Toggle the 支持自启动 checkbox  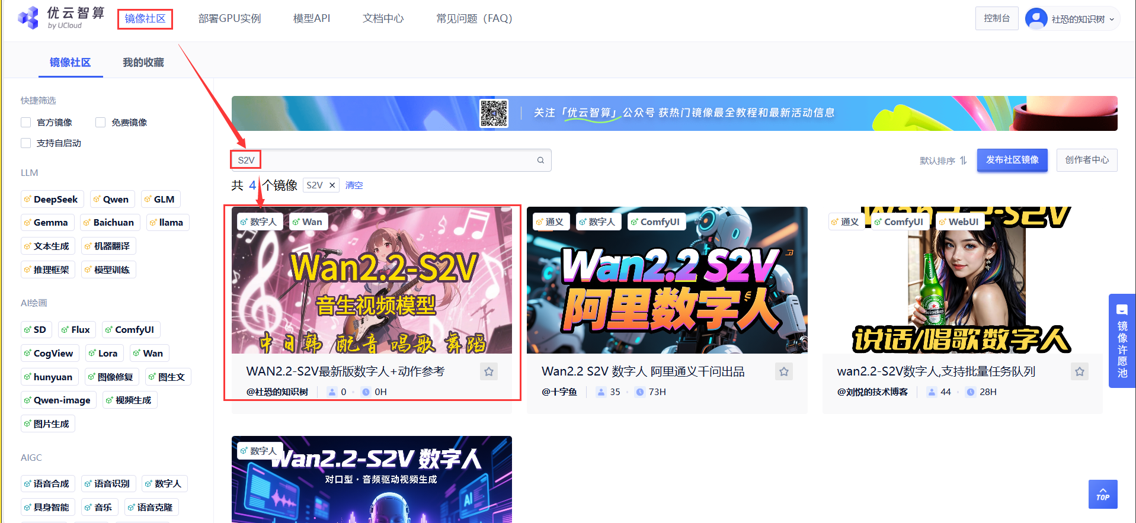point(26,143)
